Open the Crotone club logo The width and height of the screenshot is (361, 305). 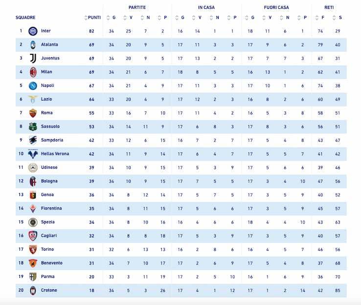pos(33,290)
